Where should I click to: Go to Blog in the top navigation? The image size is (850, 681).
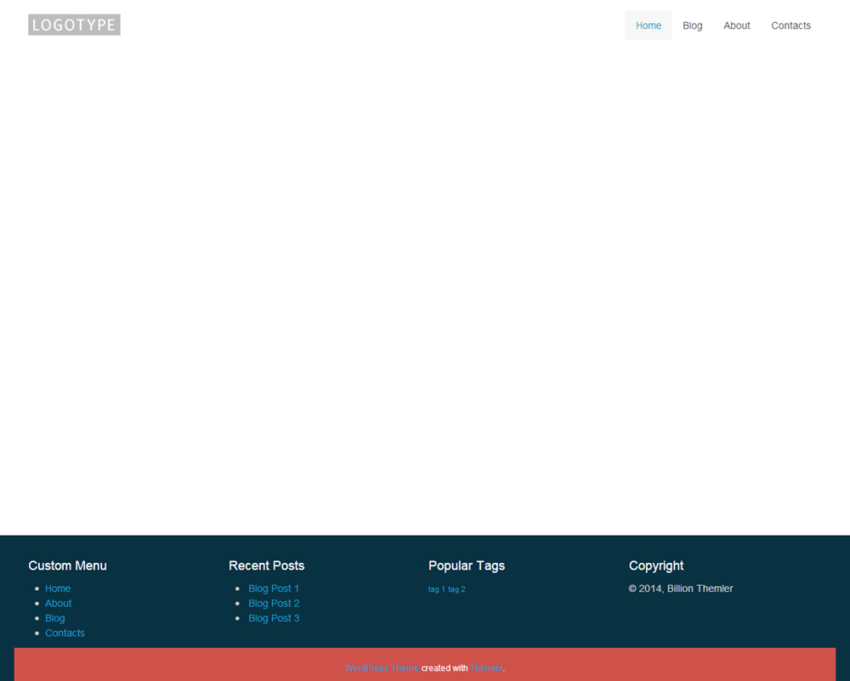[693, 25]
